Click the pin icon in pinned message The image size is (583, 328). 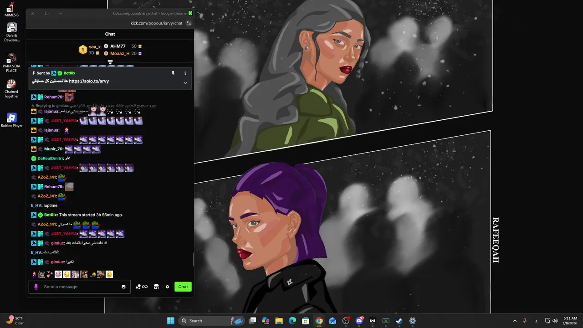click(x=173, y=73)
